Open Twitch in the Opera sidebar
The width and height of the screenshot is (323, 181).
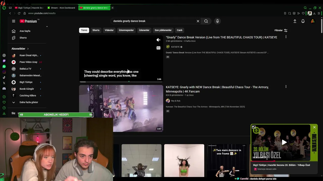4,61
